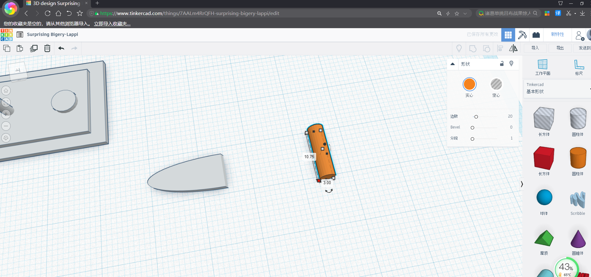Copy the selected shape
Viewport: 591px width, 277px height.
pyautogui.click(x=7, y=48)
